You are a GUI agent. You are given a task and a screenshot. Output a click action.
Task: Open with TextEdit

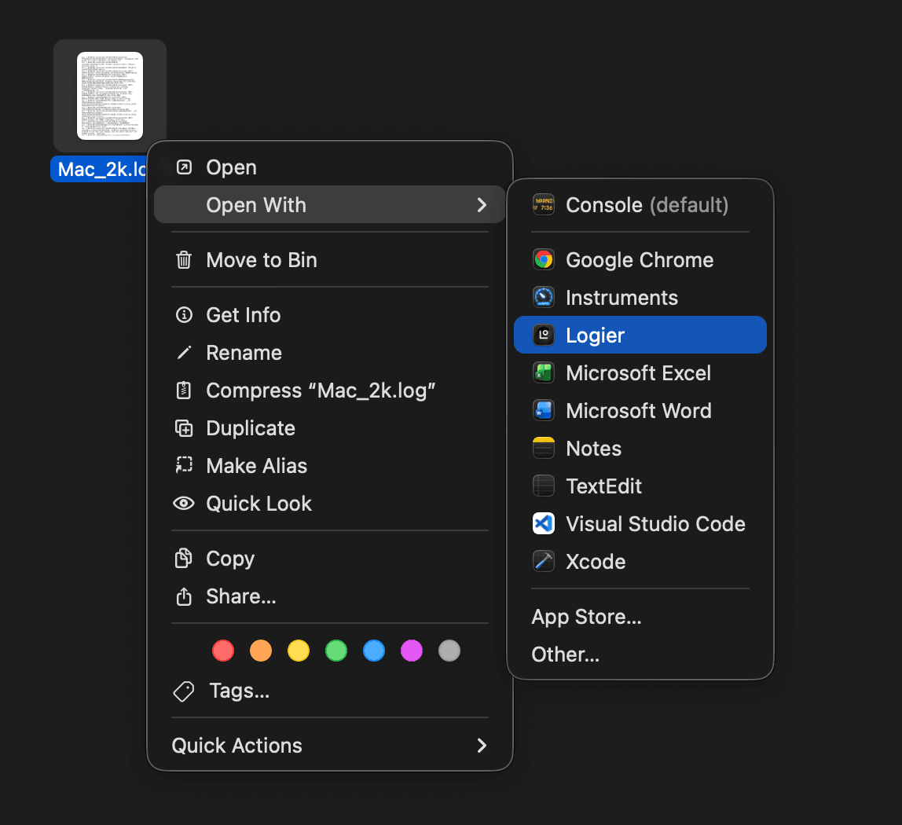pyautogui.click(x=640, y=486)
